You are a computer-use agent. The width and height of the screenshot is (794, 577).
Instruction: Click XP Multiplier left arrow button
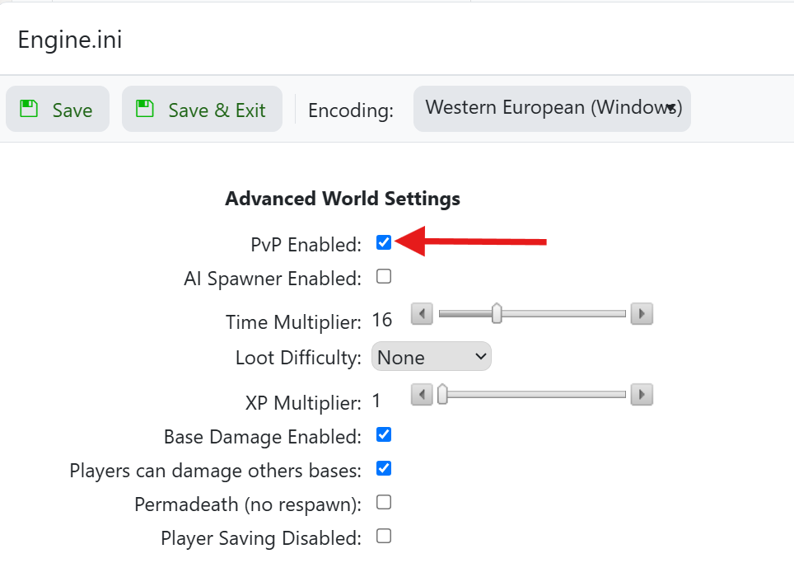click(x=422, y=395)
